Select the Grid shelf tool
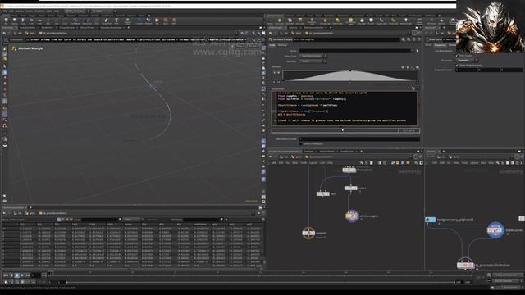This screenshot has height=295, width=525. (x=39, y=21)
